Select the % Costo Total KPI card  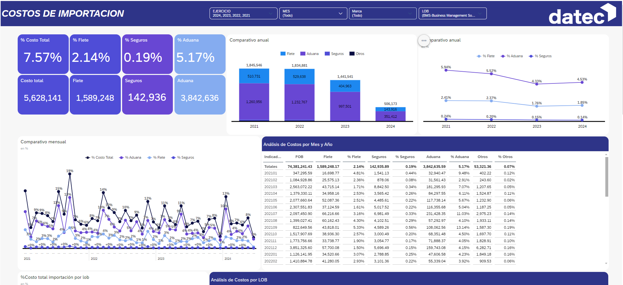[x=43, y=54]
